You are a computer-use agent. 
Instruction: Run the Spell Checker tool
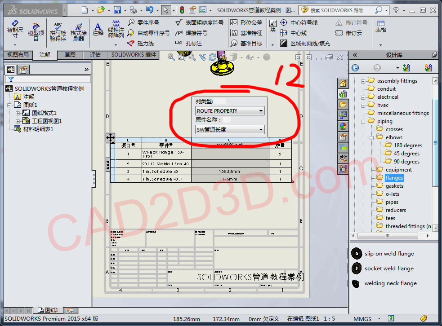(x=58, y=32)
